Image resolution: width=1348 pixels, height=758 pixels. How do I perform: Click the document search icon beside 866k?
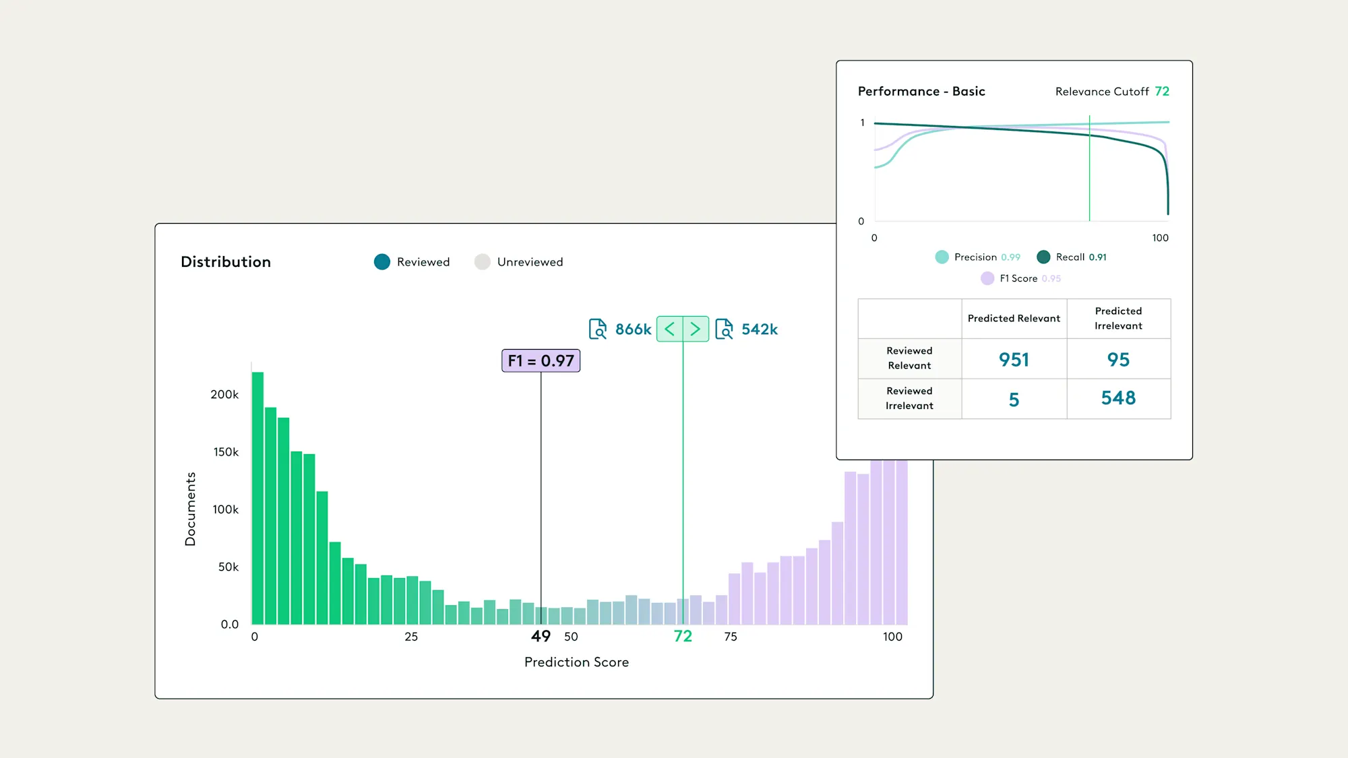pos(597,329)
